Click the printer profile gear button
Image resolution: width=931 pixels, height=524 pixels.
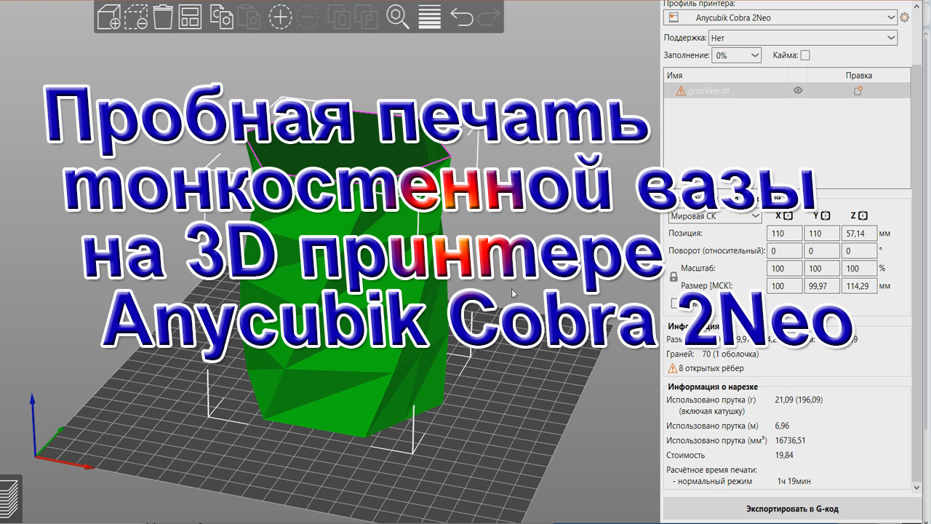click(x=904, y=17)
